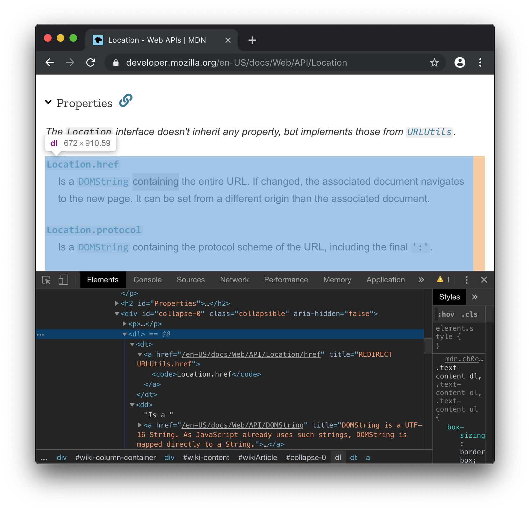This screenshot has height=511, width=530.
Task: Select the Styles pane tab
Action: (449, 297)
